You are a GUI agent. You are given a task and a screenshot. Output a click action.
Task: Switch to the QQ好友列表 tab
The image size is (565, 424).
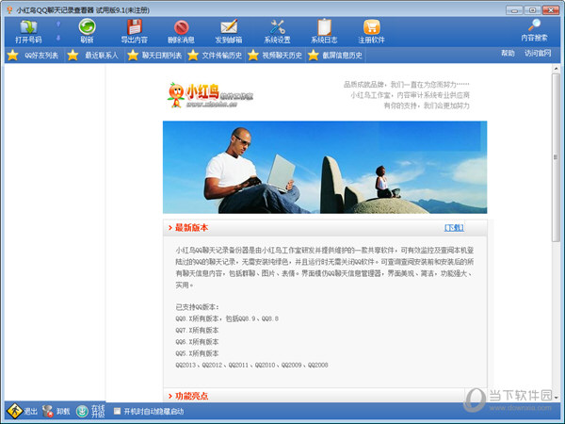35,55
